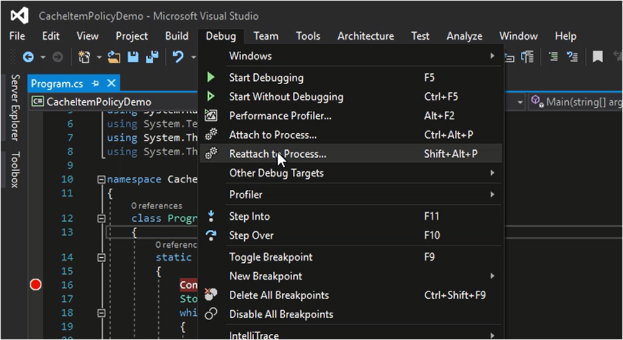
Task: Expand the New Breakpoint submenu arrow
Action: [492, 276]
